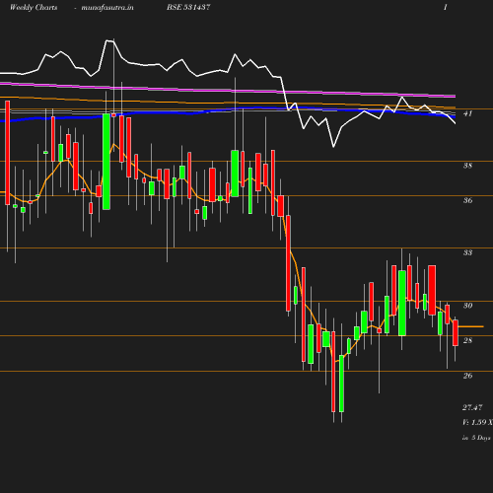
Task: Click the 26 price axis label
Action: tap(467, 376)
